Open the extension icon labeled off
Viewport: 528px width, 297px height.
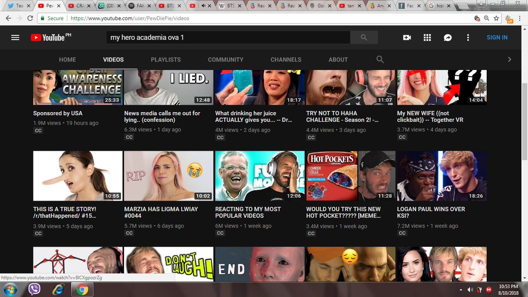tap(509, 19)
